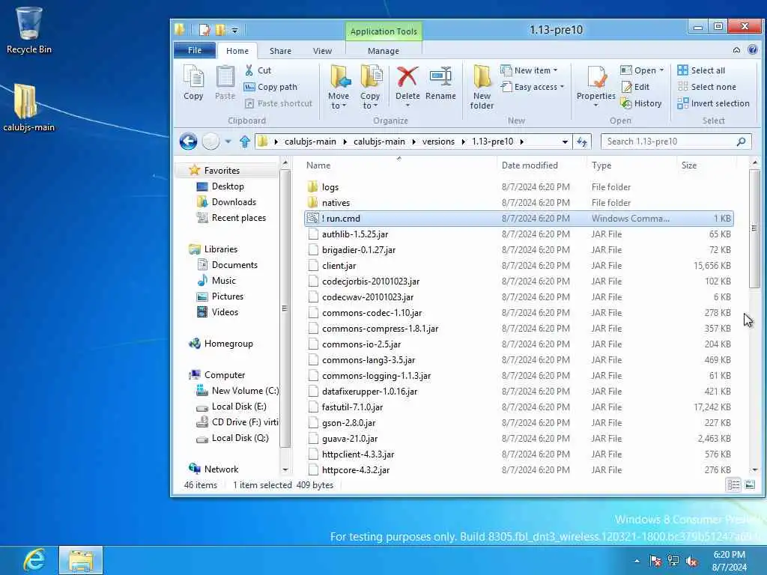Click the search magnifier icon
This screenshot has width=767, height=575.
tap(741, 142)
